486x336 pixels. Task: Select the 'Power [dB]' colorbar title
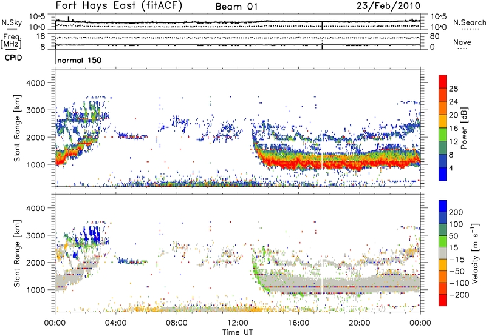[464, 128]
